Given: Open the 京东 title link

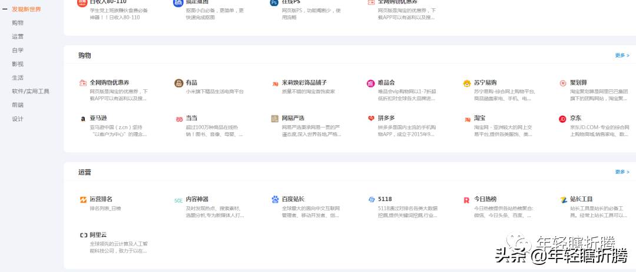Looking at the screenshot, I should [x=575, y=118].
